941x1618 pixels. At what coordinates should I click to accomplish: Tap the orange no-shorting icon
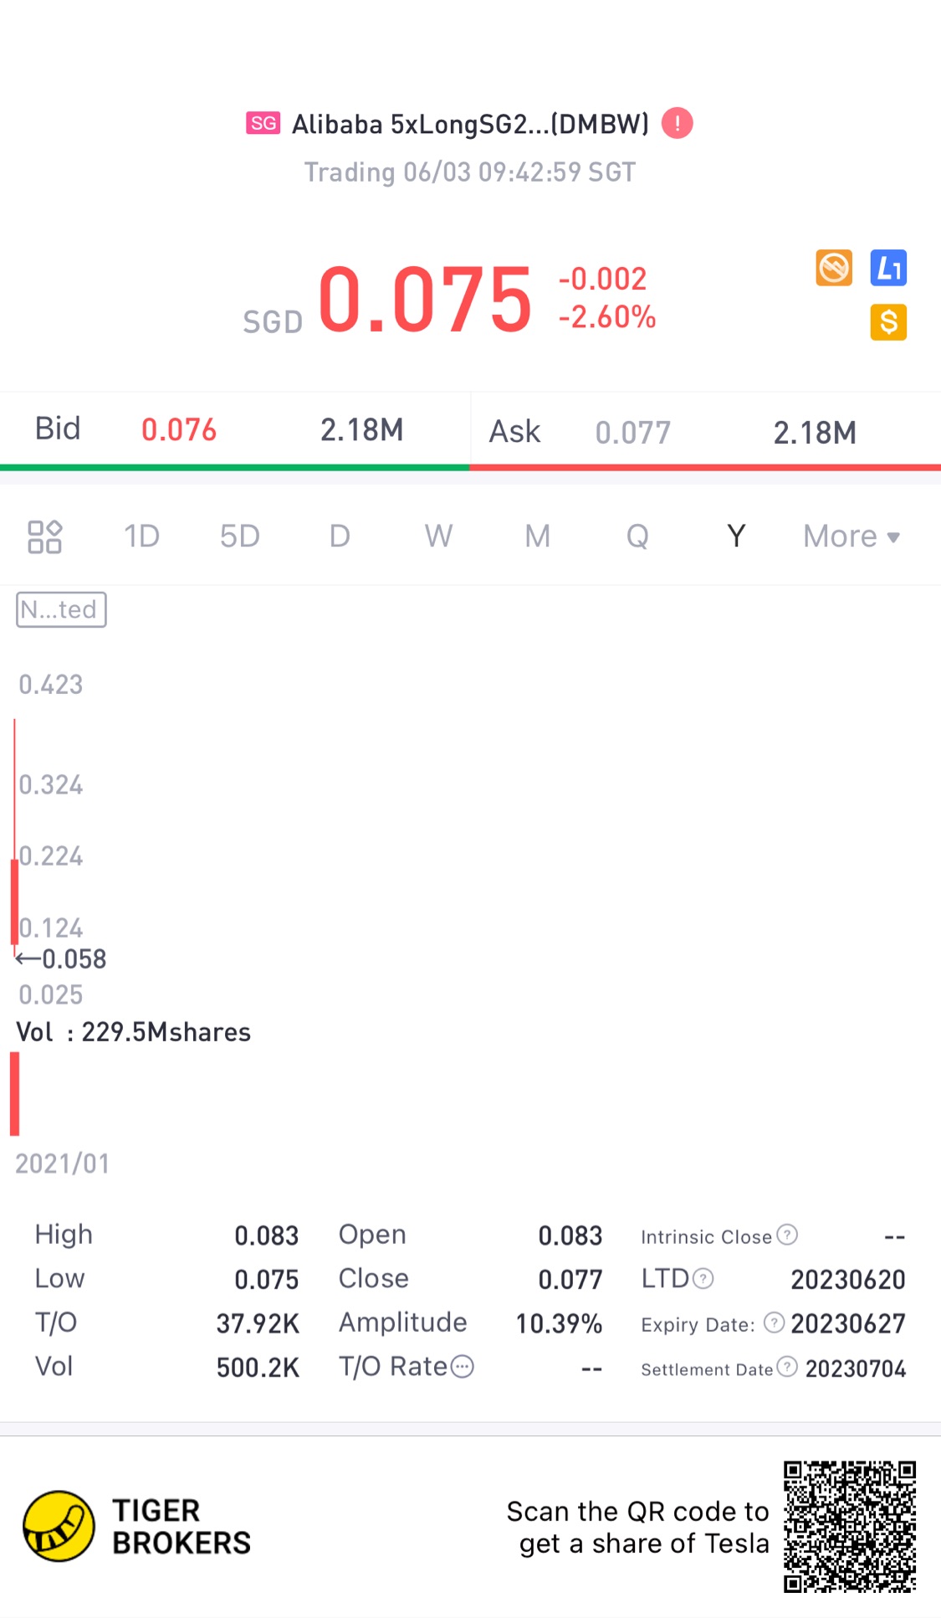(x=834, y=268)
